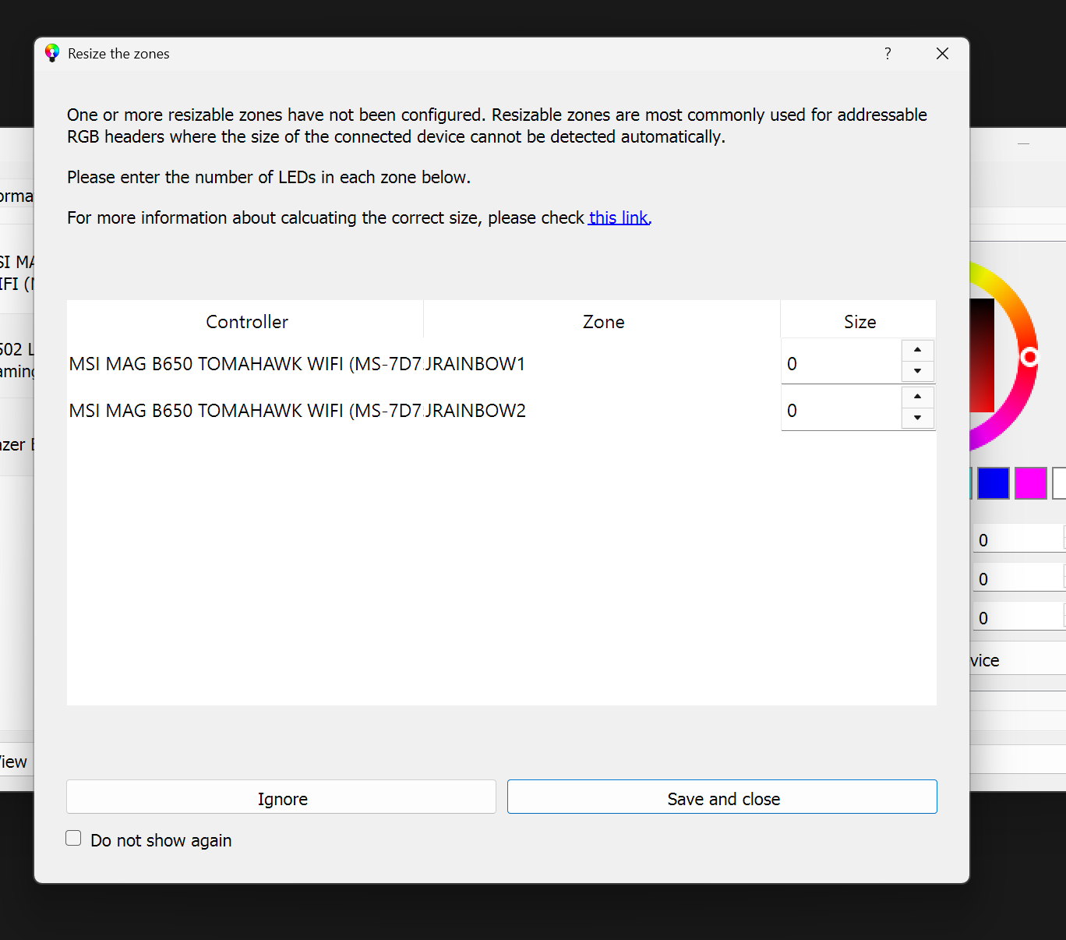The width and height of the screenshot is (1066, 940).
Task: Enable the Do not show again checkbox
Action: point(73,839)
